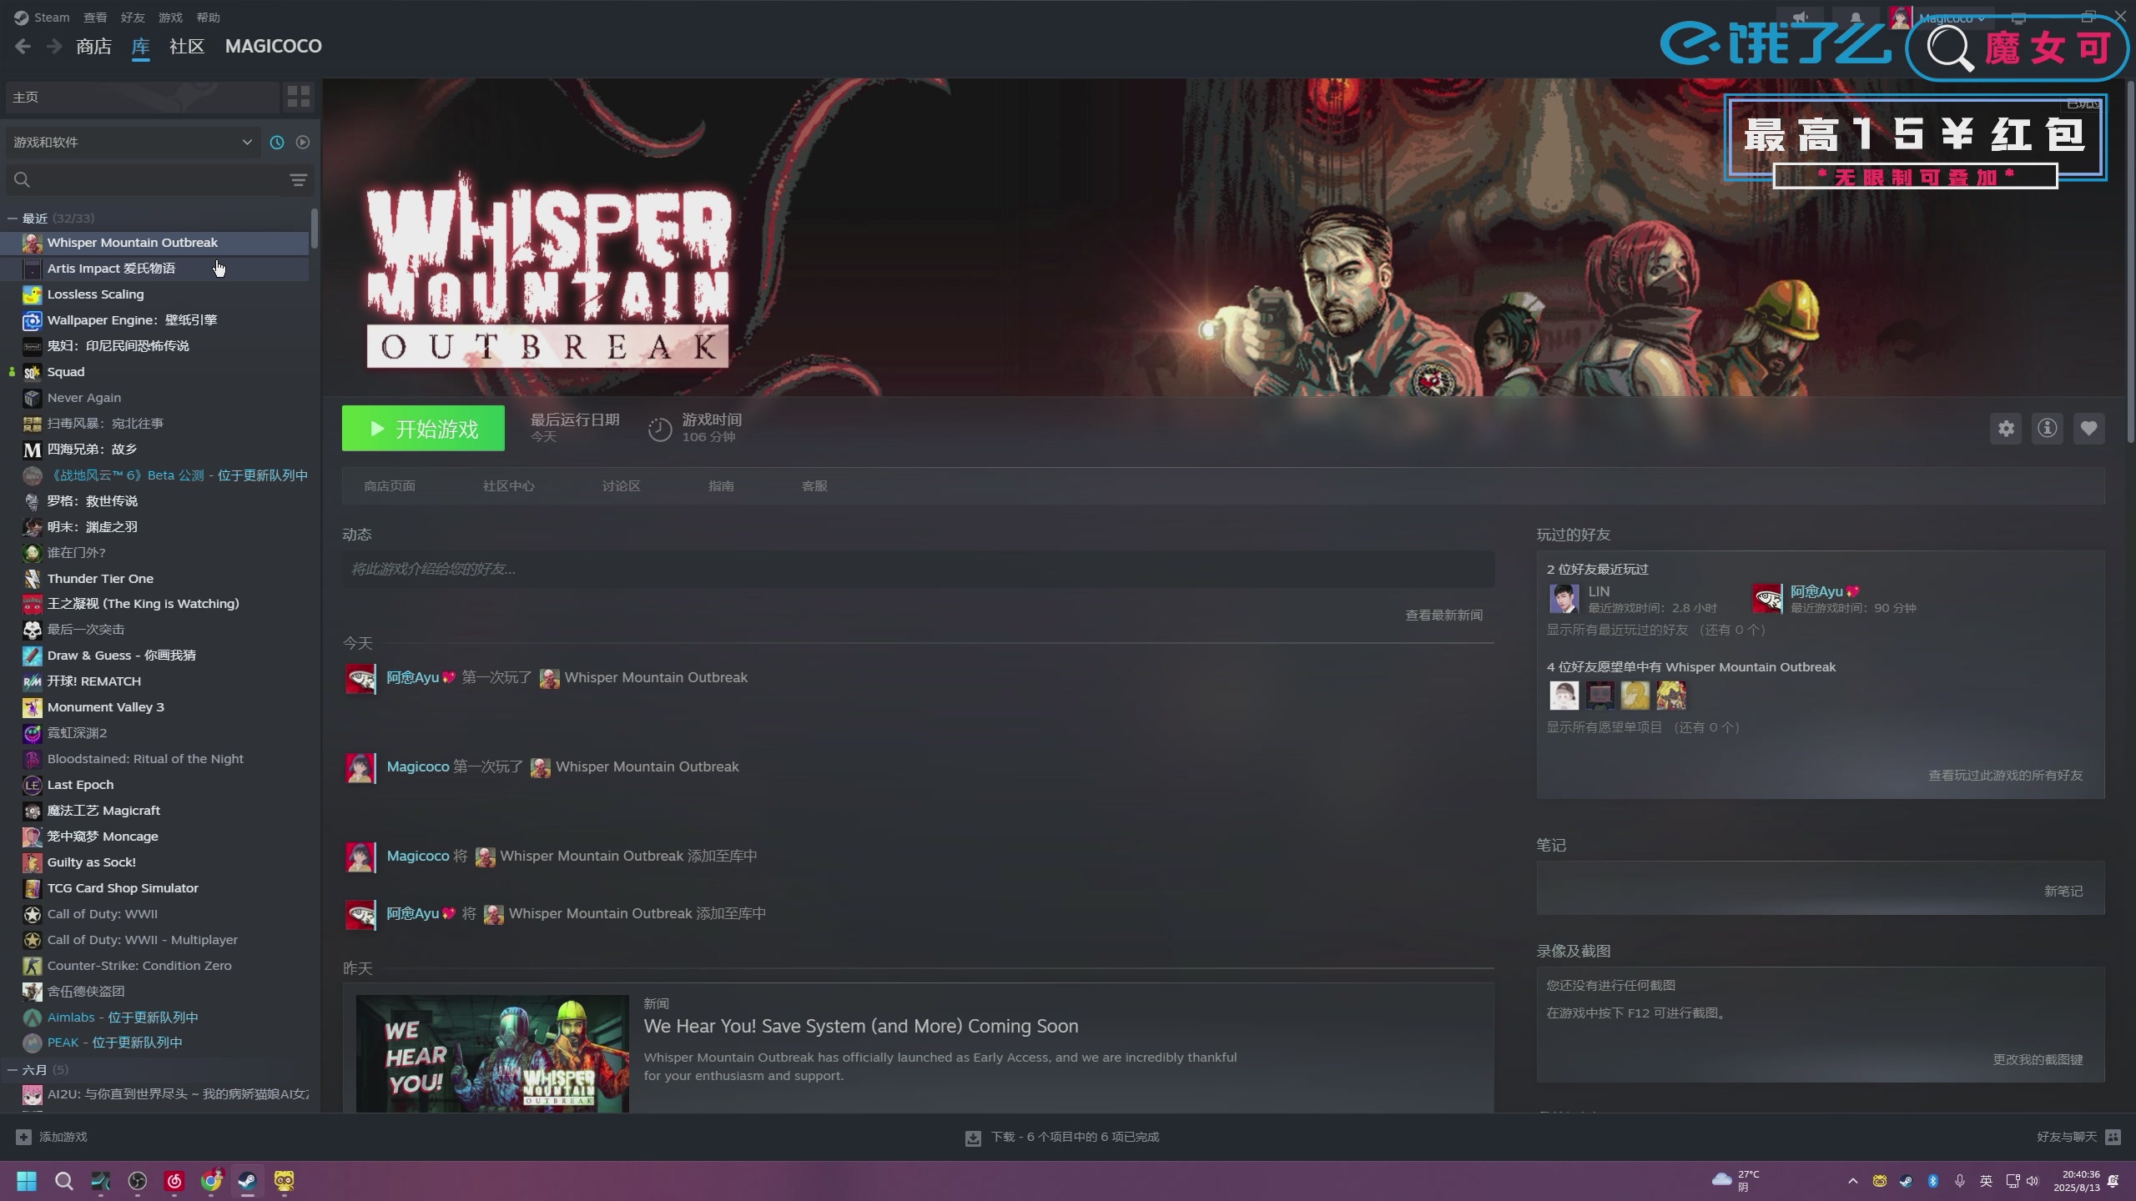This screenshot has width=2136, height=1201.
Task: Click Wallpaper Engine icon in list
Action: click(32, 320)
